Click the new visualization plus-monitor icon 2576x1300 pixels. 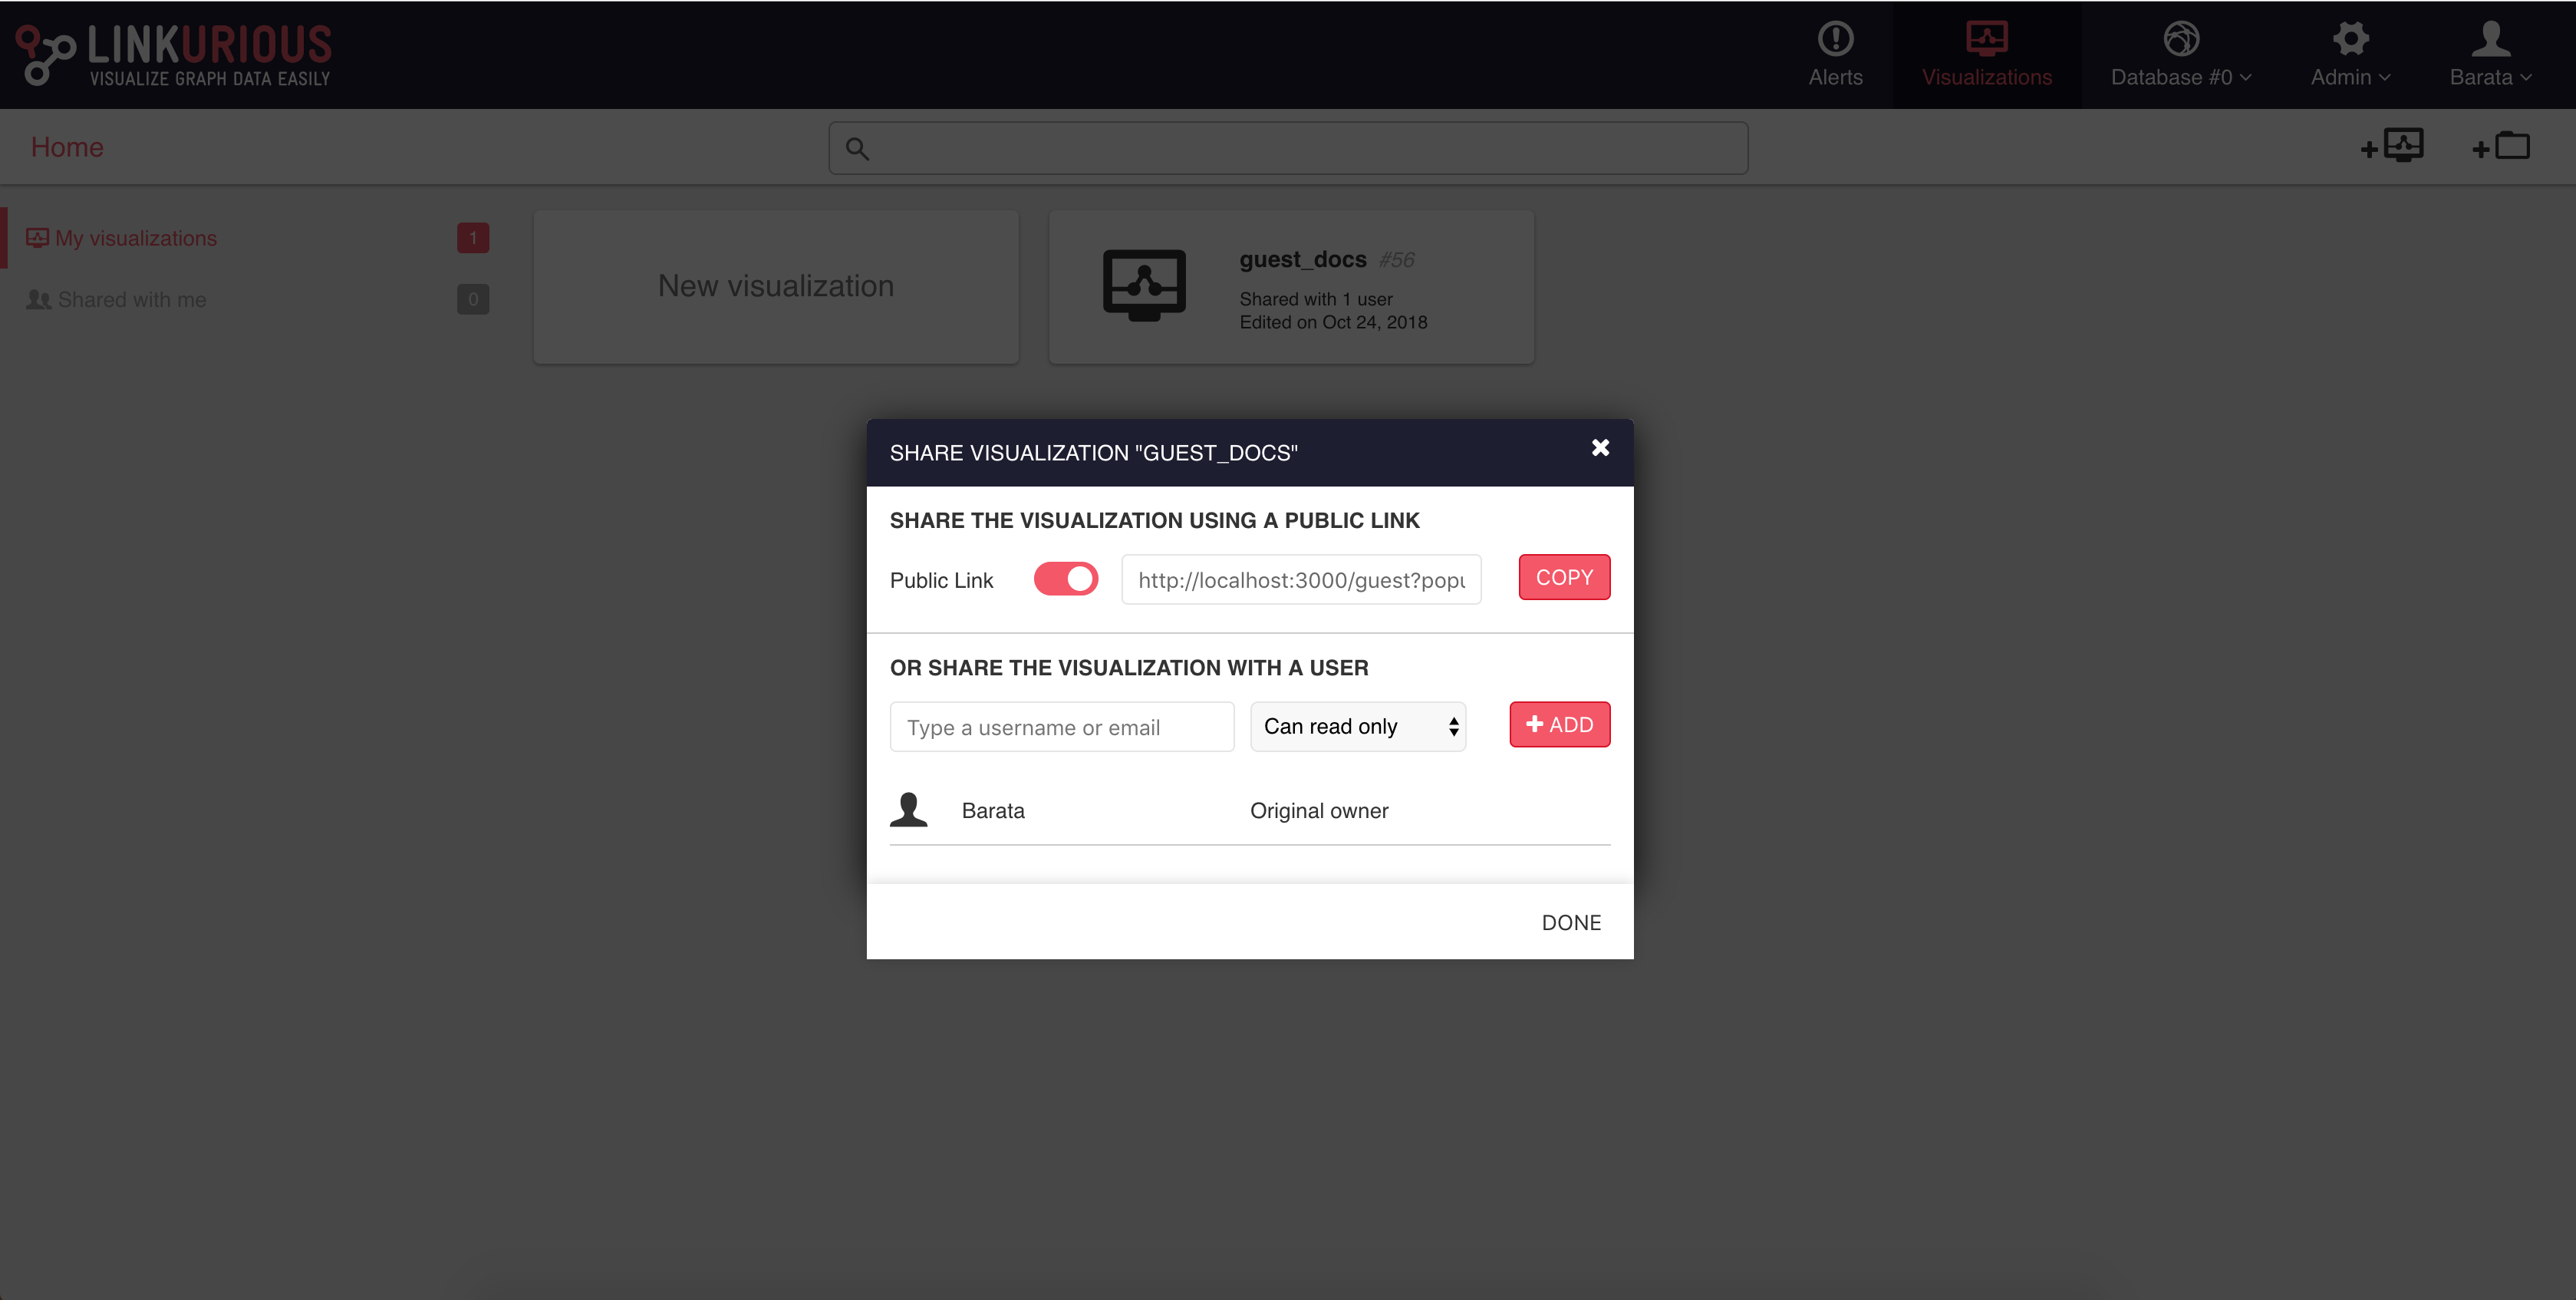click(2393, 146)
